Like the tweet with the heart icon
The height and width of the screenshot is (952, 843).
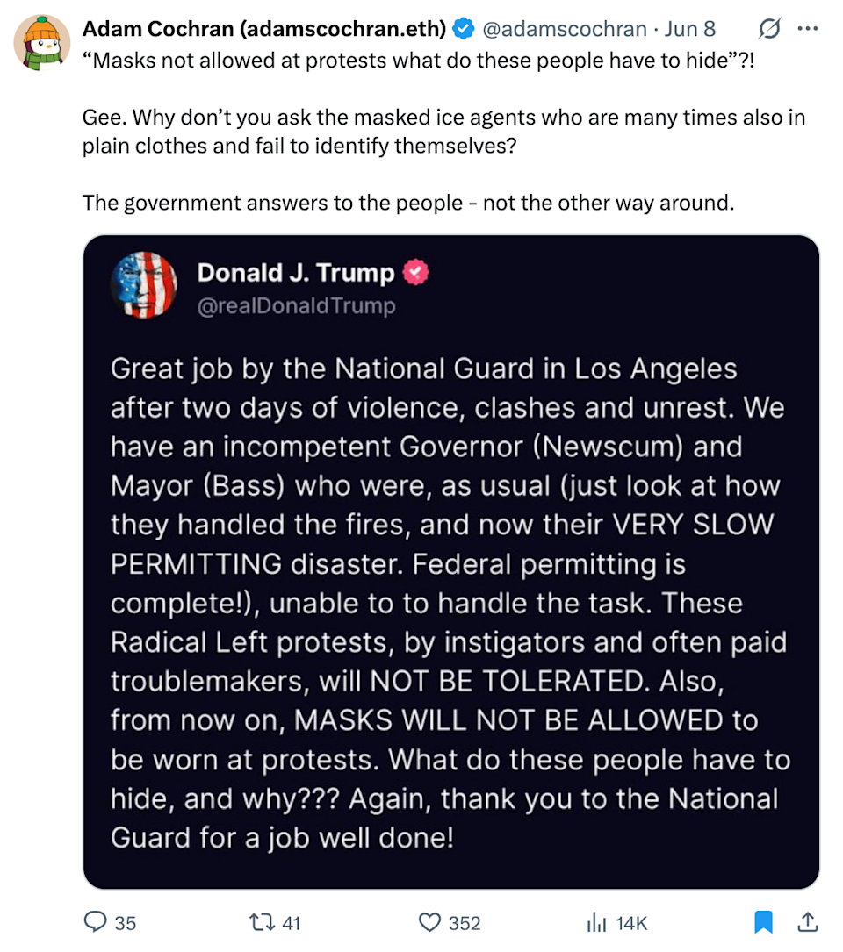coord(429,922)
